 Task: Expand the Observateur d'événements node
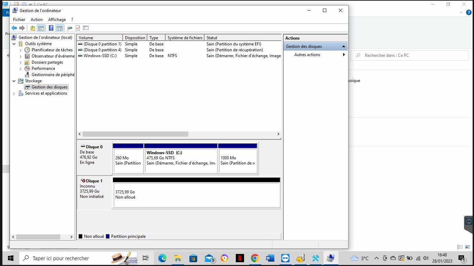[x=20, y=56]
